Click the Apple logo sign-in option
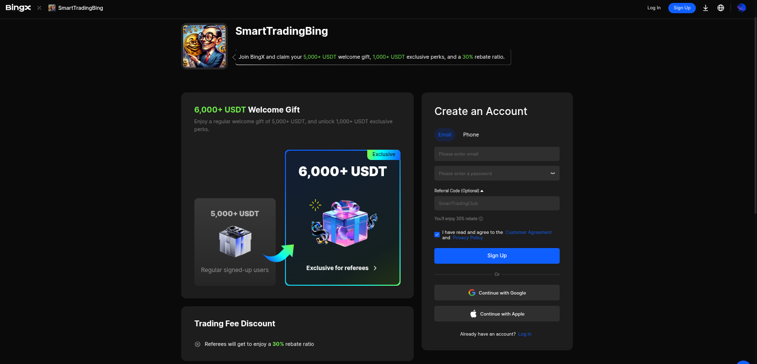This screenshot has width=757, height=364. pyautogui.click(x=473, y=314)
